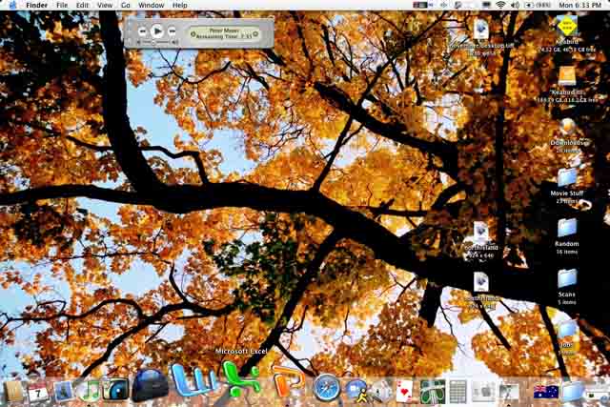Screen dimensions: 610x407
Task: Open the Calculator icon in dock
Action: [x=457, y=392]
